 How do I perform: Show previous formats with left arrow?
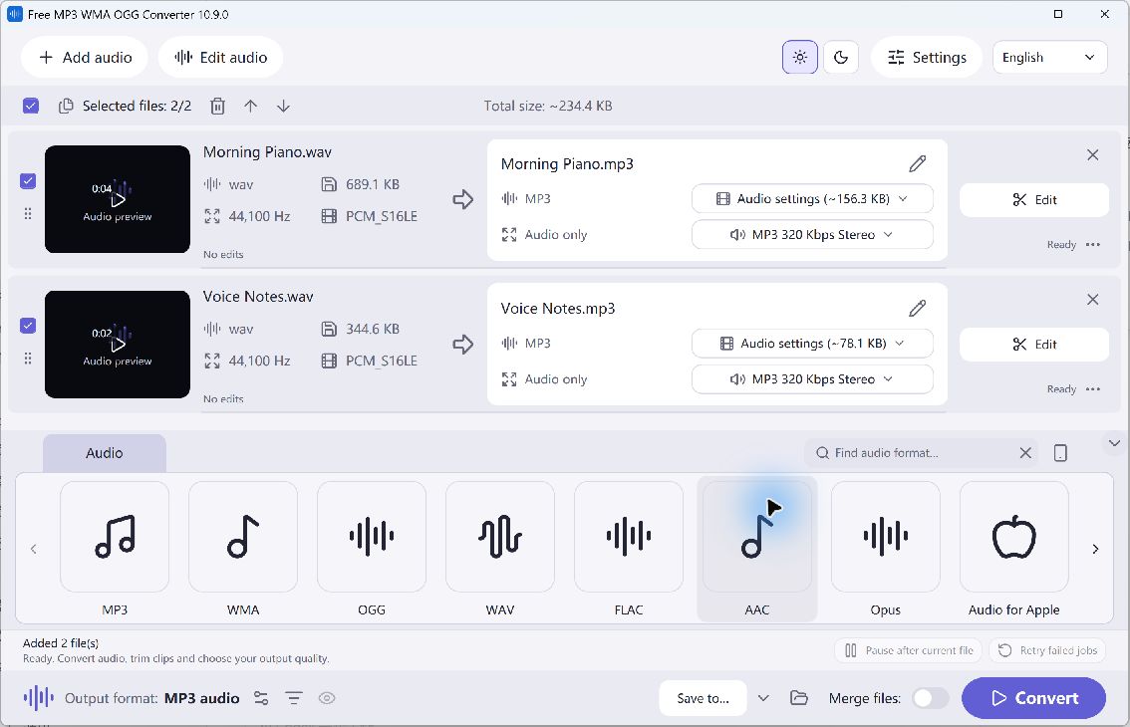pyautogui.click(x=33, y=549)
